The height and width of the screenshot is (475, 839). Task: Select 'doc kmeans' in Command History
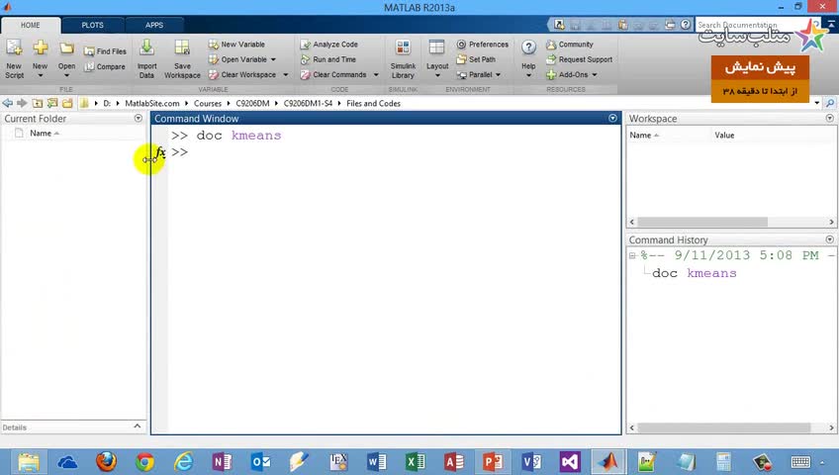click(x=694, y=273)
